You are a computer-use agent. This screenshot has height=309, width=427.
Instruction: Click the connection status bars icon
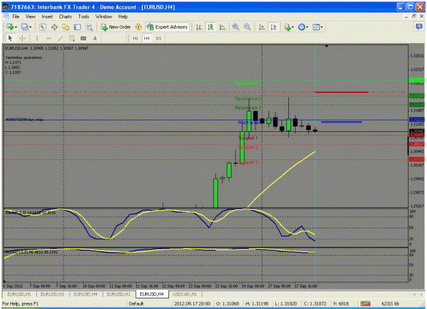pyautogui.click(x=366, y=304)
